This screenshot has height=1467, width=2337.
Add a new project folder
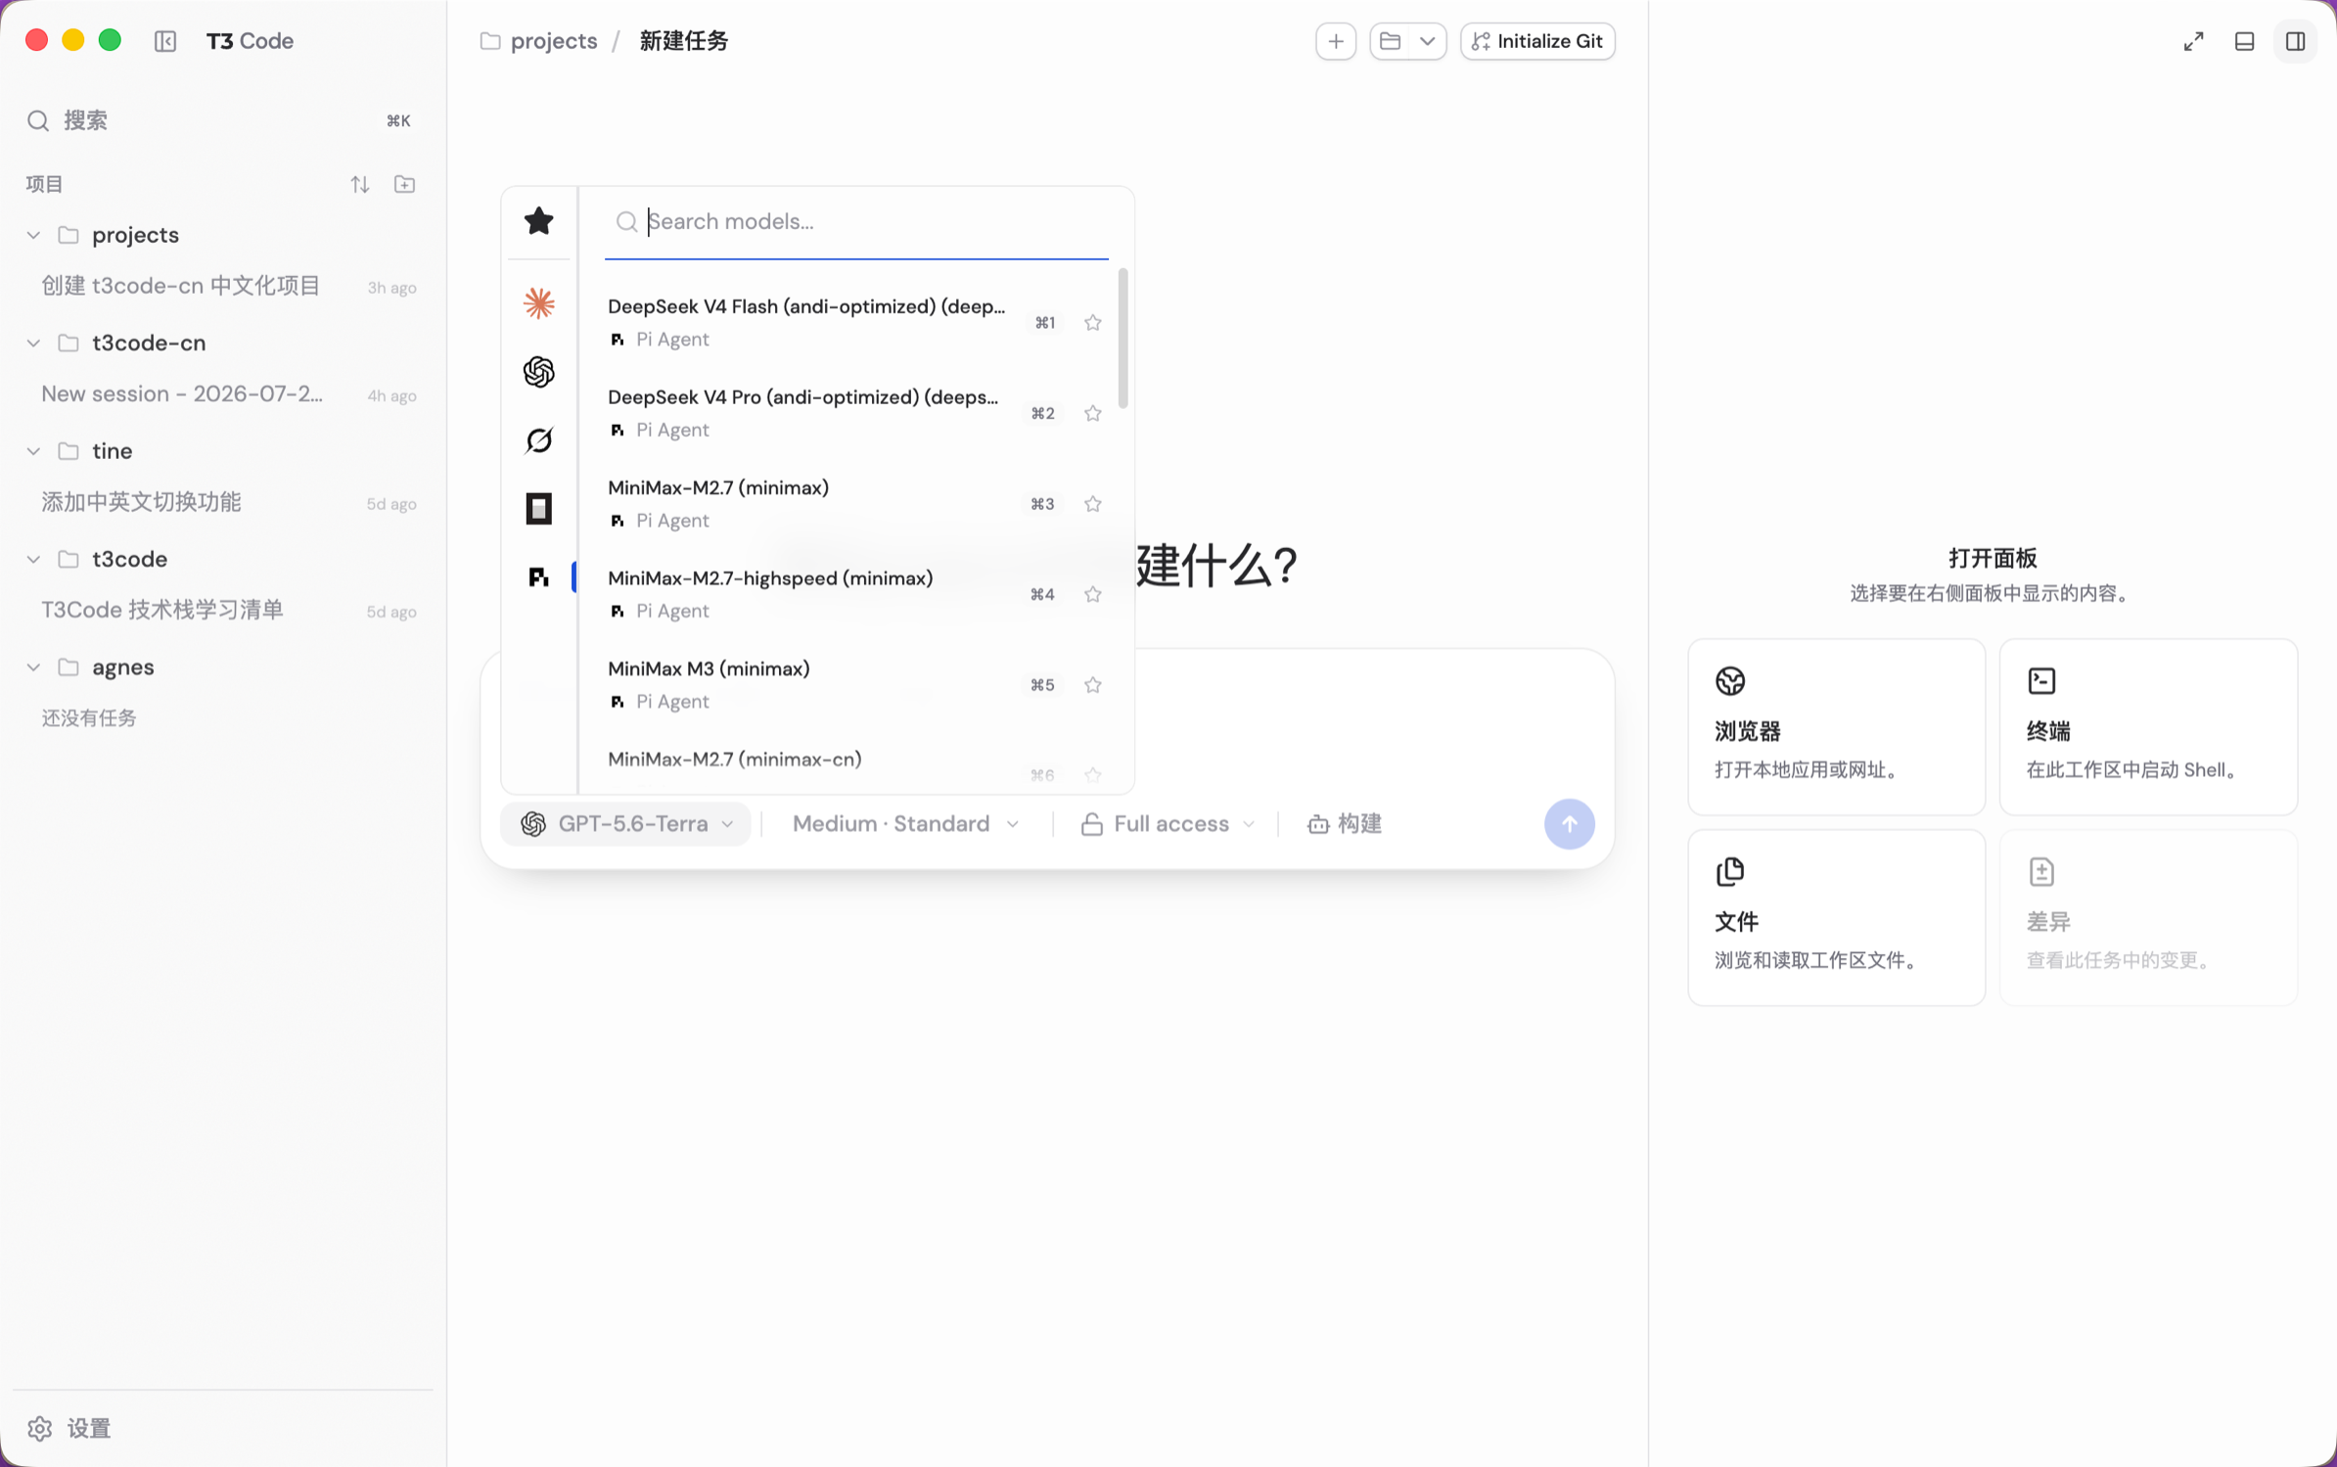pos(404,184)
